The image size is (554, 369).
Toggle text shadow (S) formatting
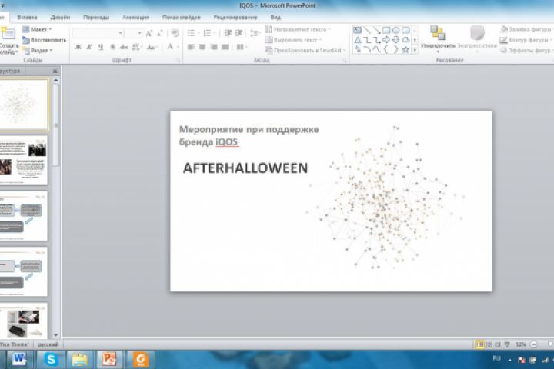[112, 47]
